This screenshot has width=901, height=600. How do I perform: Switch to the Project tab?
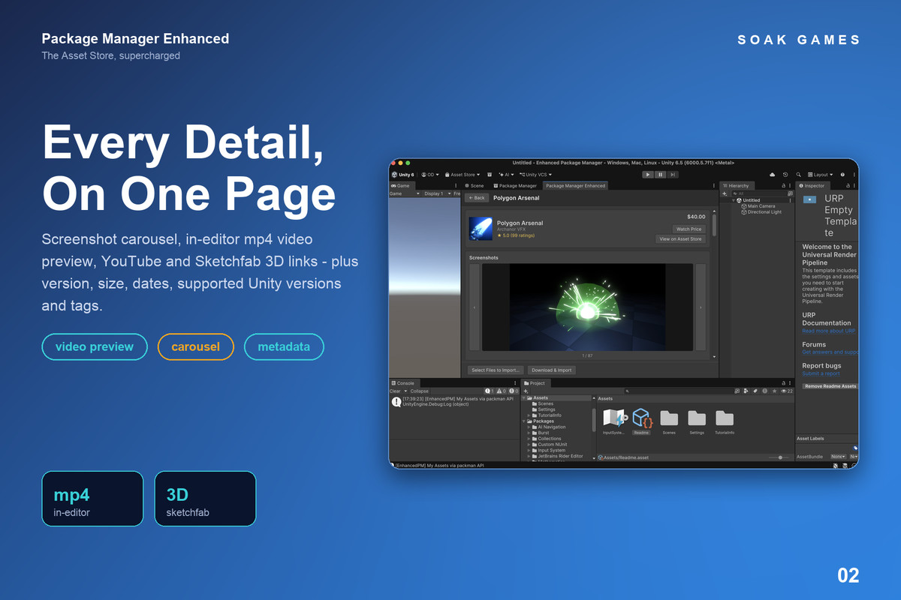pos(535,383)
